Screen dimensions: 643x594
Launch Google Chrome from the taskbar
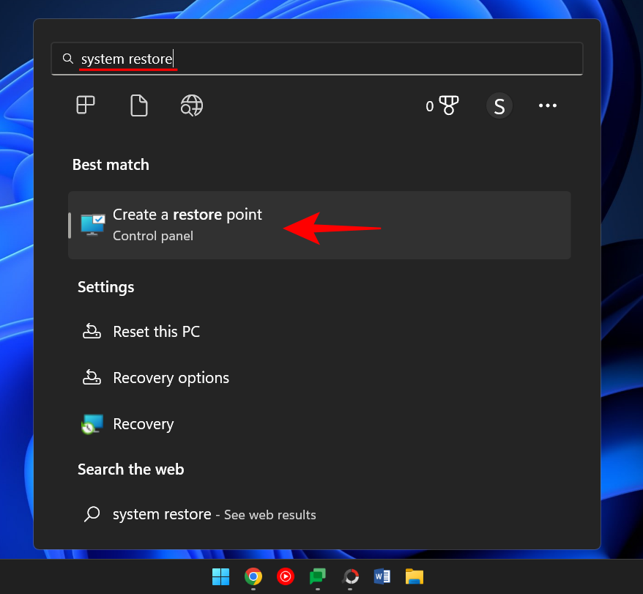click(253, 576)
